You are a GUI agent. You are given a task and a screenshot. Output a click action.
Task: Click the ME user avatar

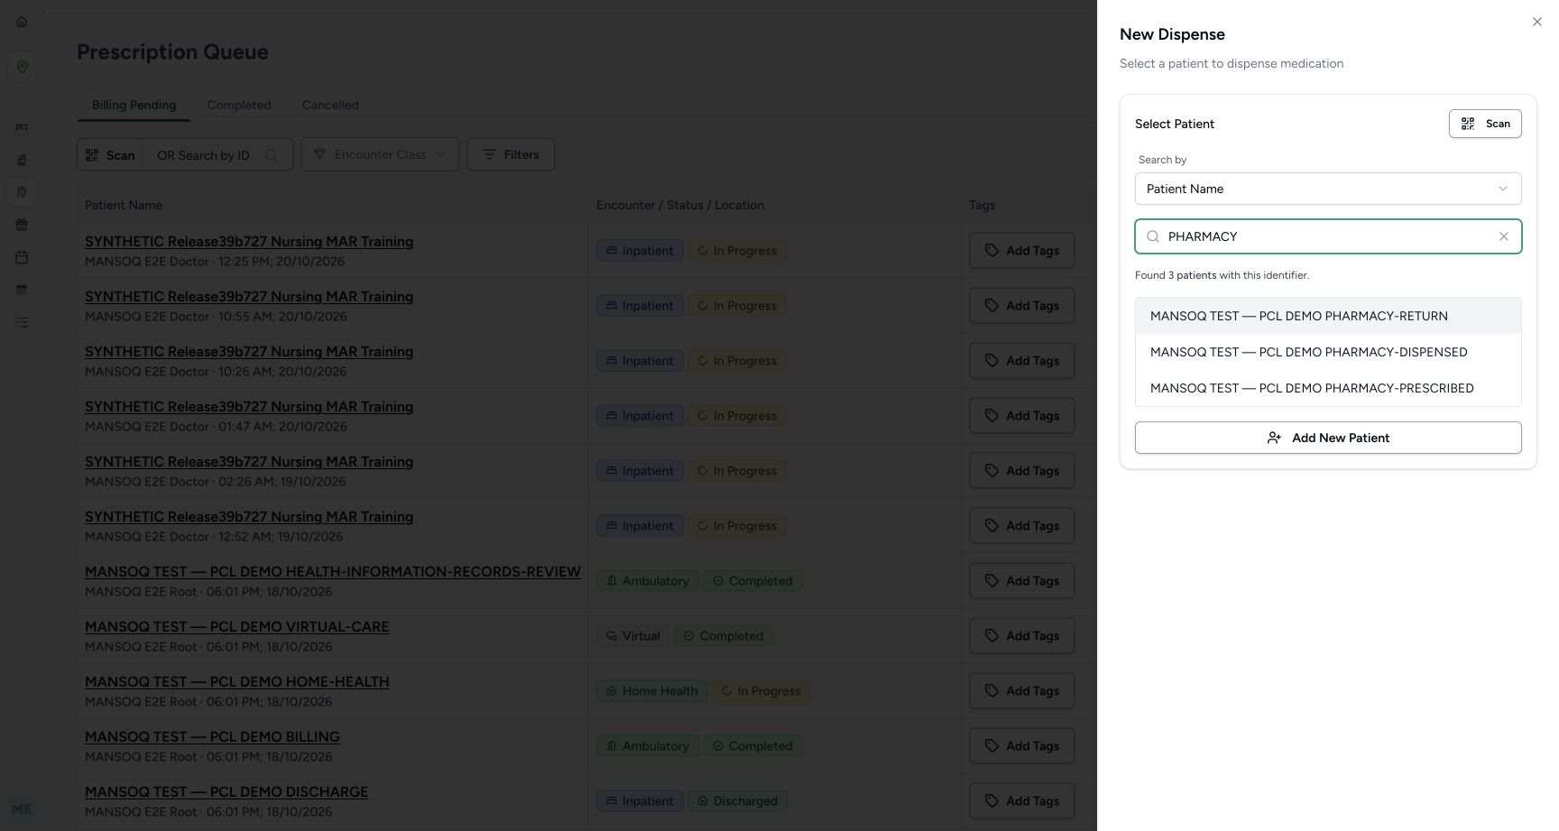(x=22, y=809)
